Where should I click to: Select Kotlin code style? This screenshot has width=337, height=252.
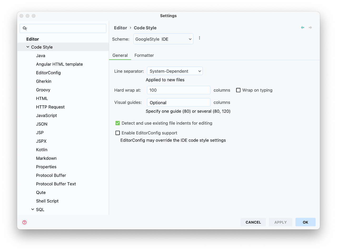point(42,150)
